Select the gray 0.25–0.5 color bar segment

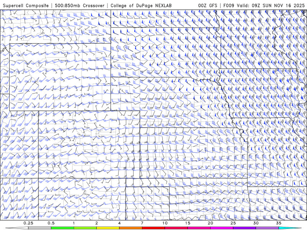(x=40, y=228)
